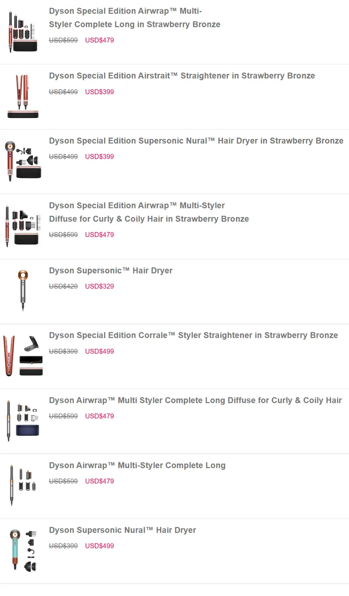Click the teal Supersonic Nural Hair Dryer image
The height and width of the screenshot is (596, 349).
coord(23,550)
